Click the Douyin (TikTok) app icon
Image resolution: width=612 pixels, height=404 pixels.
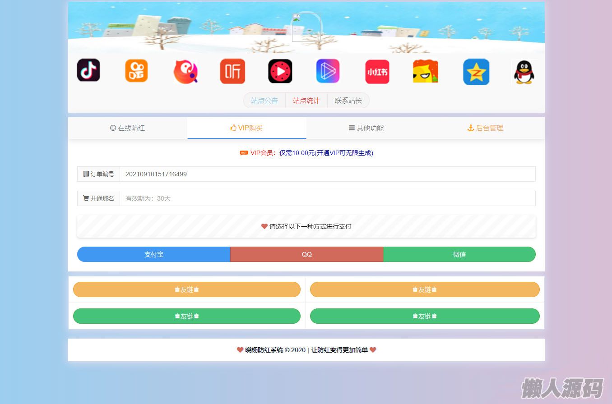[88, 70]
